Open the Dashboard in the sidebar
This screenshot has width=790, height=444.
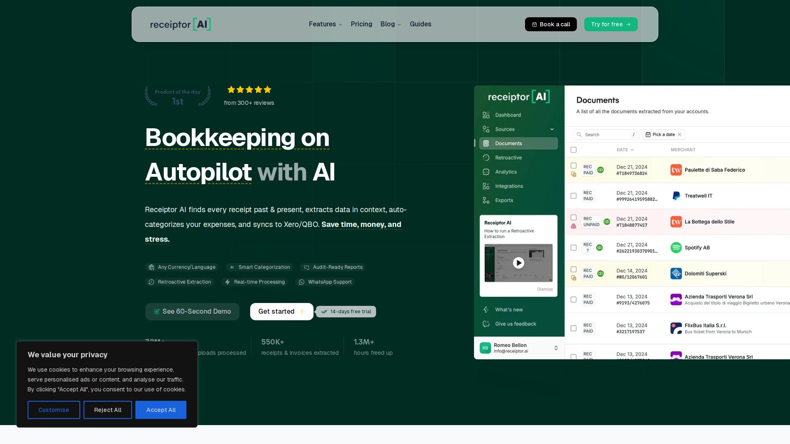508,115
